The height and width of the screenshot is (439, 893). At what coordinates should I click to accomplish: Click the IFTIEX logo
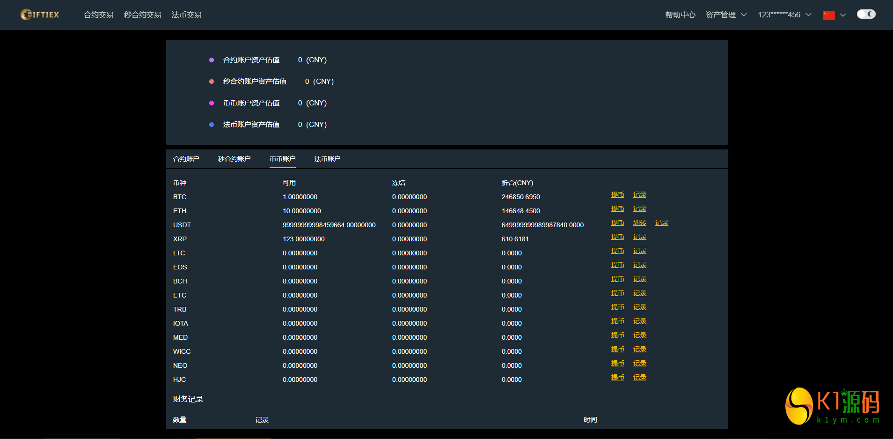pyautogui.click(x=40, y=15)
